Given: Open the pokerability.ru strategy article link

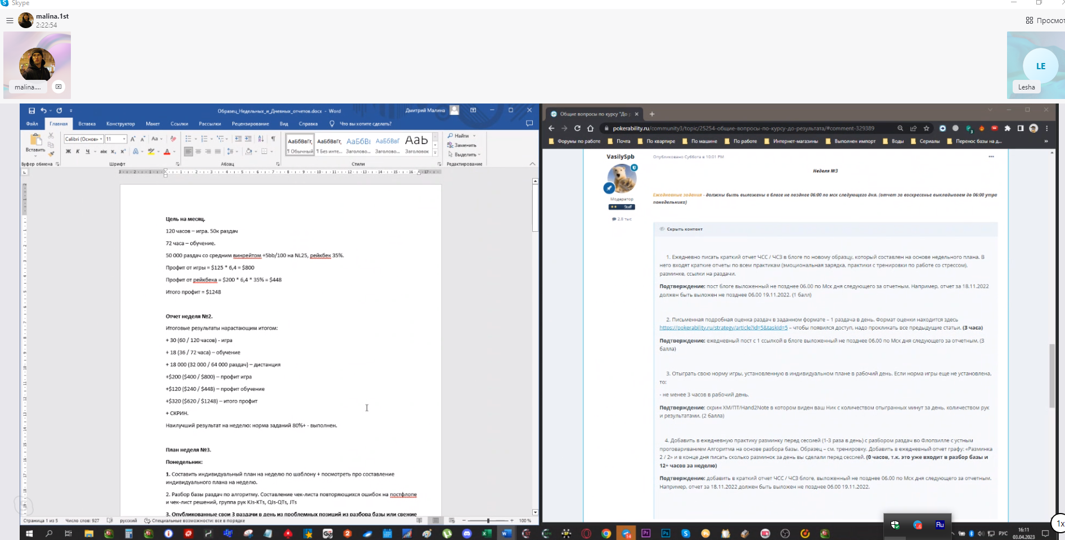Looking at the screenshot, I should [723, 327].
